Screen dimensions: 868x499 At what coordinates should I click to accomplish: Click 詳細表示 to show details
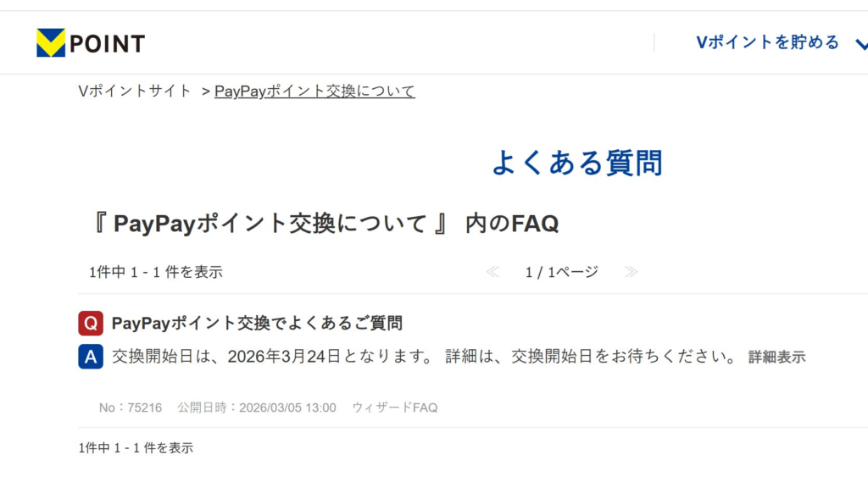pos(776,357)
